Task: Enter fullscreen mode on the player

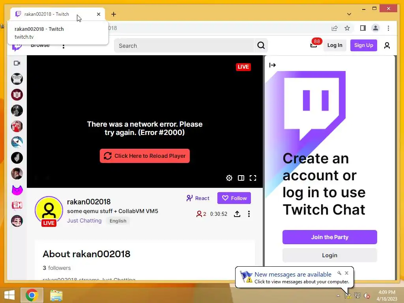Action: coord(253,178)
